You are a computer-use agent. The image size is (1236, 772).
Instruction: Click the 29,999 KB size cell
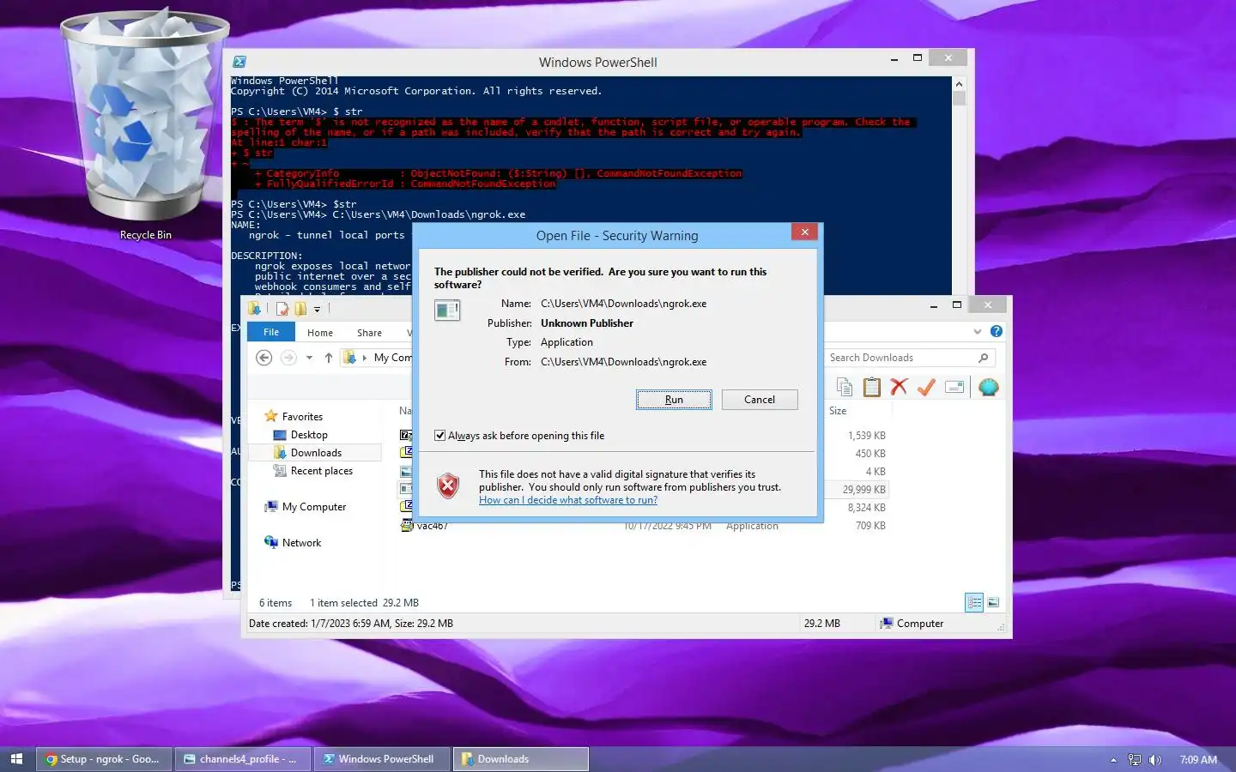coord(863,490)
